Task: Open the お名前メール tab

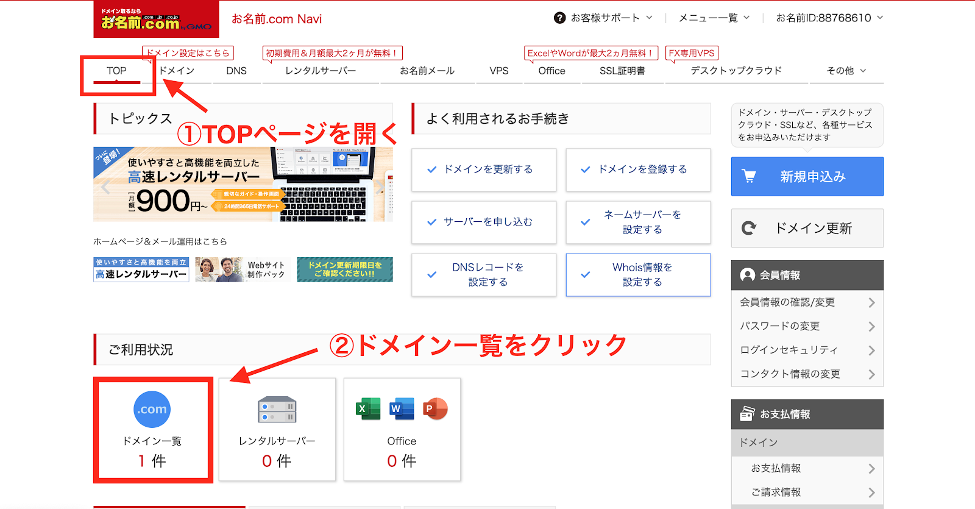Action: coord(427,71)
